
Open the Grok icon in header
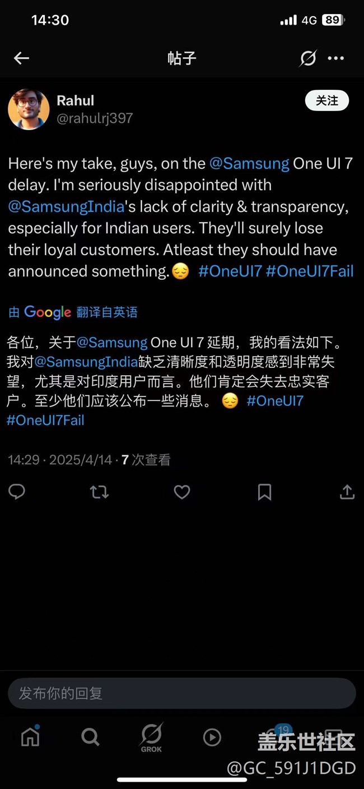307,58
